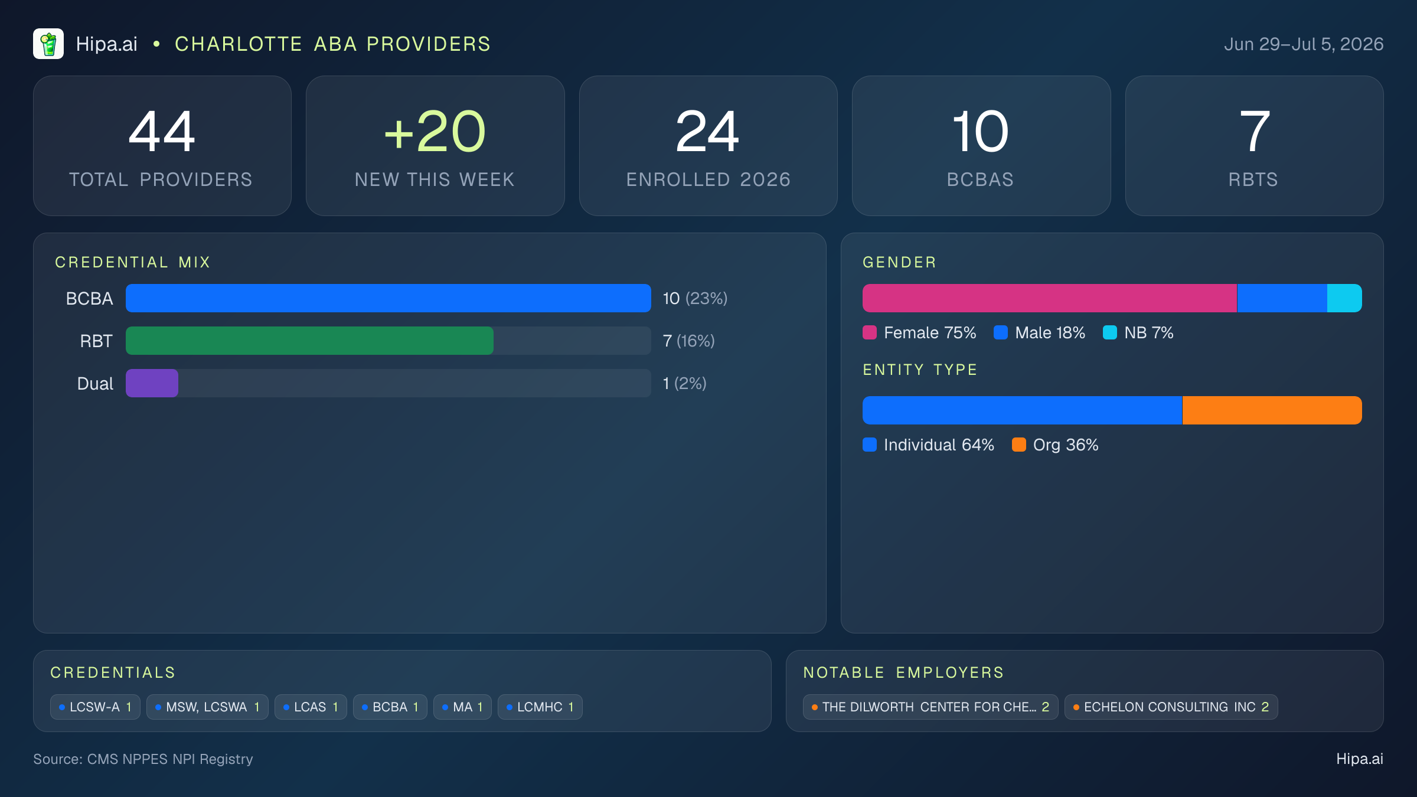Select the LCMHC credential chip
Screen dimensions: 1417x797
tap(540, 707)
